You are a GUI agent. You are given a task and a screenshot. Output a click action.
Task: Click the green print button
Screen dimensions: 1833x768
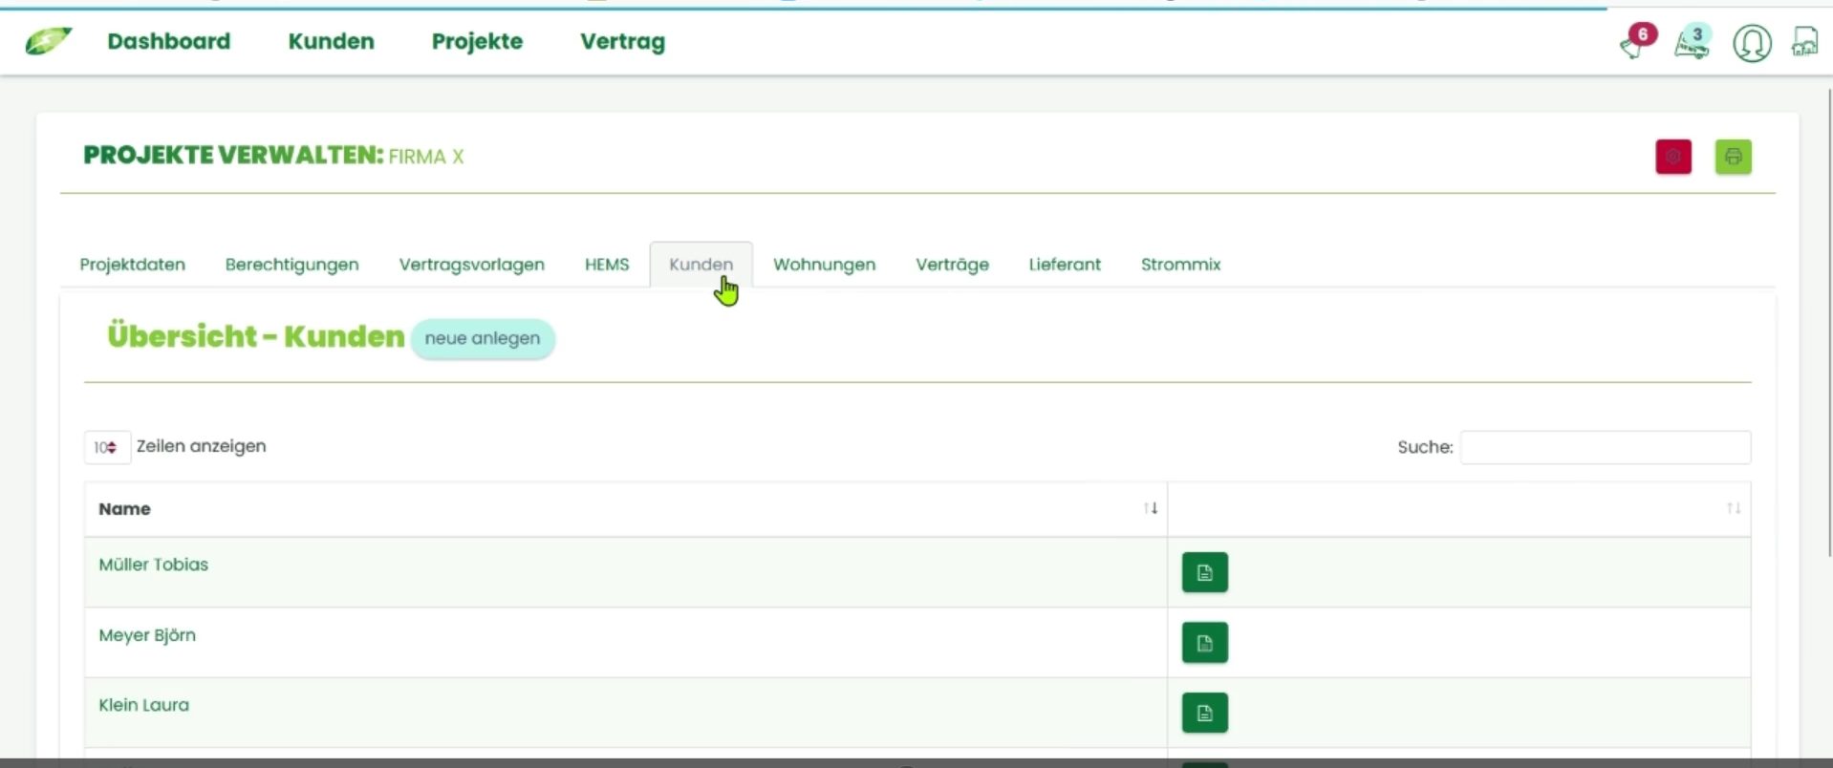tap(1733, 157)
